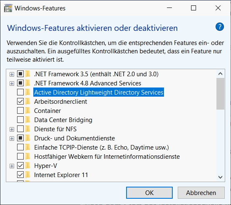The width and height of the screenshot is (231, 205).
Task: Expand the Hyper-V tree node
Action: [12, 166]
